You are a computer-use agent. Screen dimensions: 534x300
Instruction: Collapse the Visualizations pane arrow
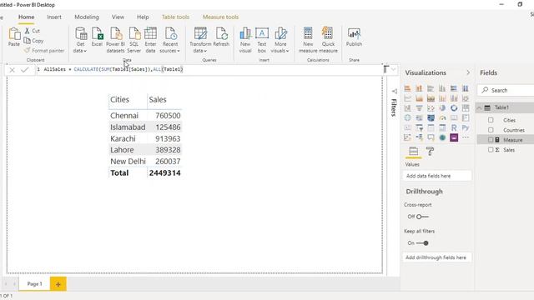(468, 72)
